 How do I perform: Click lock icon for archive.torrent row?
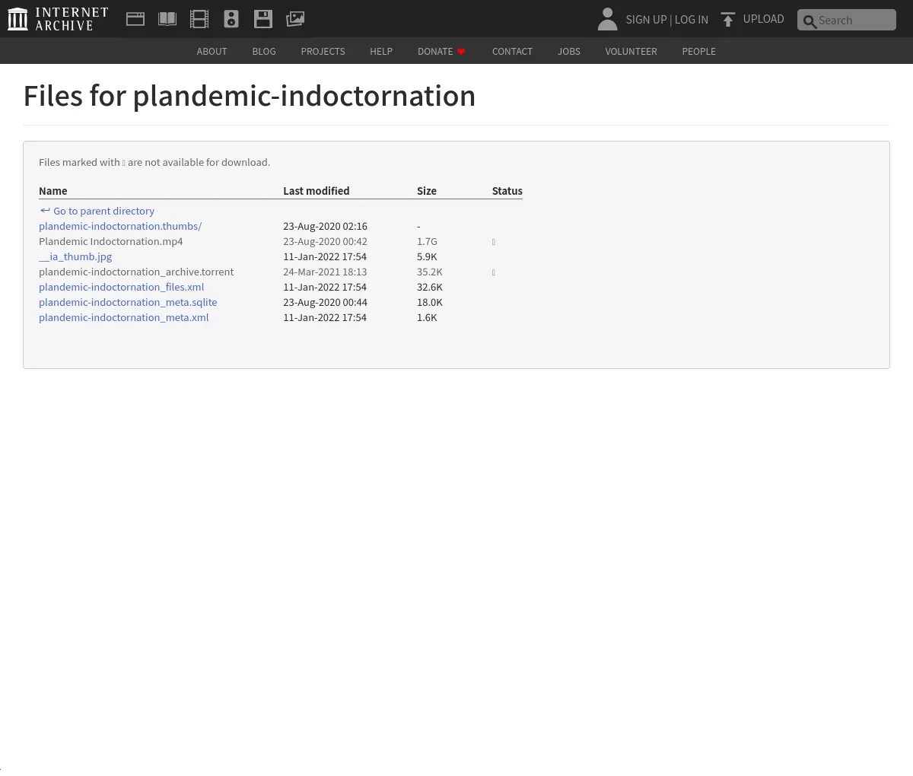click(x=493, y=272)
